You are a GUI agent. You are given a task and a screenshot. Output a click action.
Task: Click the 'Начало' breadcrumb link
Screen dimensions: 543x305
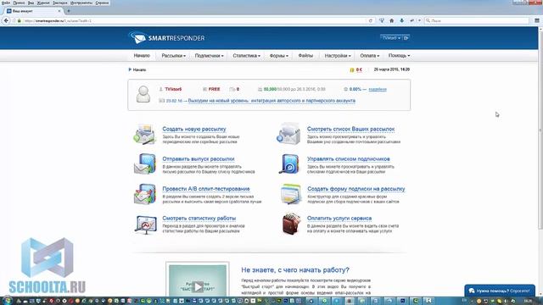139,69
